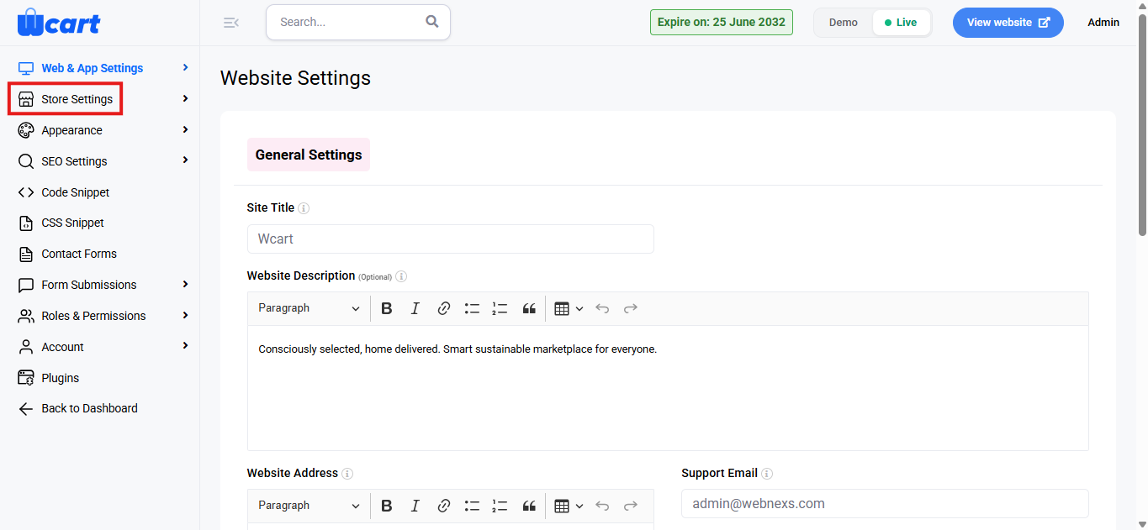Screen dimensions: 1148x530
Task: Toggle bold in Website Address editor
Action: click(x=387, y=506)
